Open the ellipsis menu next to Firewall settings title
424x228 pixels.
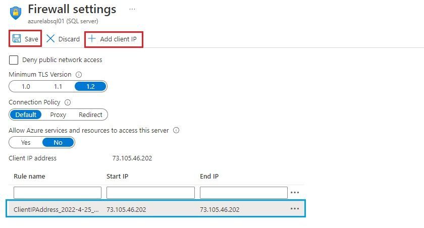tap(132, 9)
